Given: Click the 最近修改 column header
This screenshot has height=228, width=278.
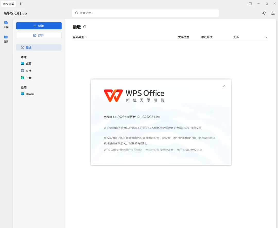Looking at the screenshot, I should [x=206, y=37].
